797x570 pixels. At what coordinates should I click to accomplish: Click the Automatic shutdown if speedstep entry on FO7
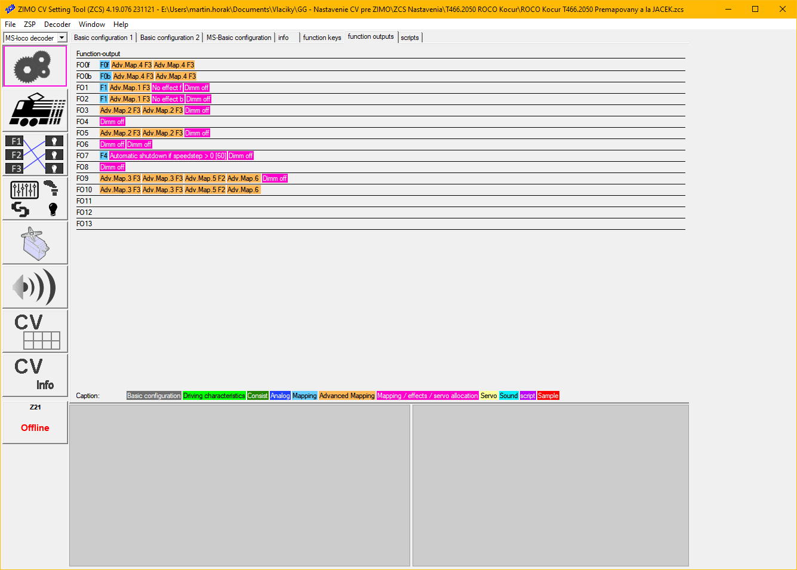[x=168, y=156]
